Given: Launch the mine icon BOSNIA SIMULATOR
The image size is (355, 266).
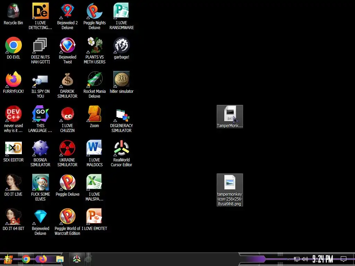Looking at the screenshot, I should [40, 153].
